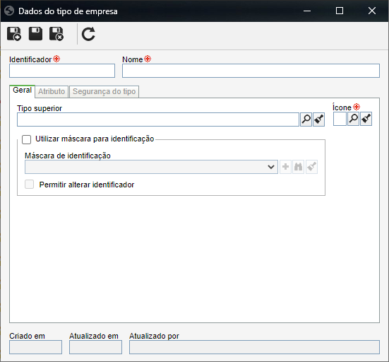Click into the Identificador input field

[62, 71]
